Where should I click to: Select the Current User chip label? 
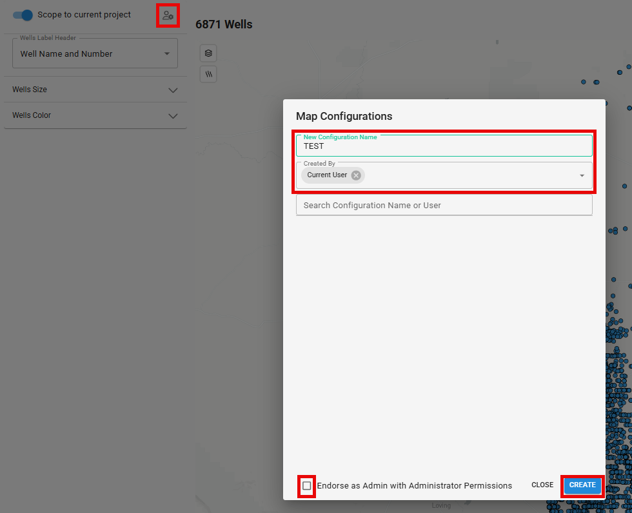click(327, 175)
